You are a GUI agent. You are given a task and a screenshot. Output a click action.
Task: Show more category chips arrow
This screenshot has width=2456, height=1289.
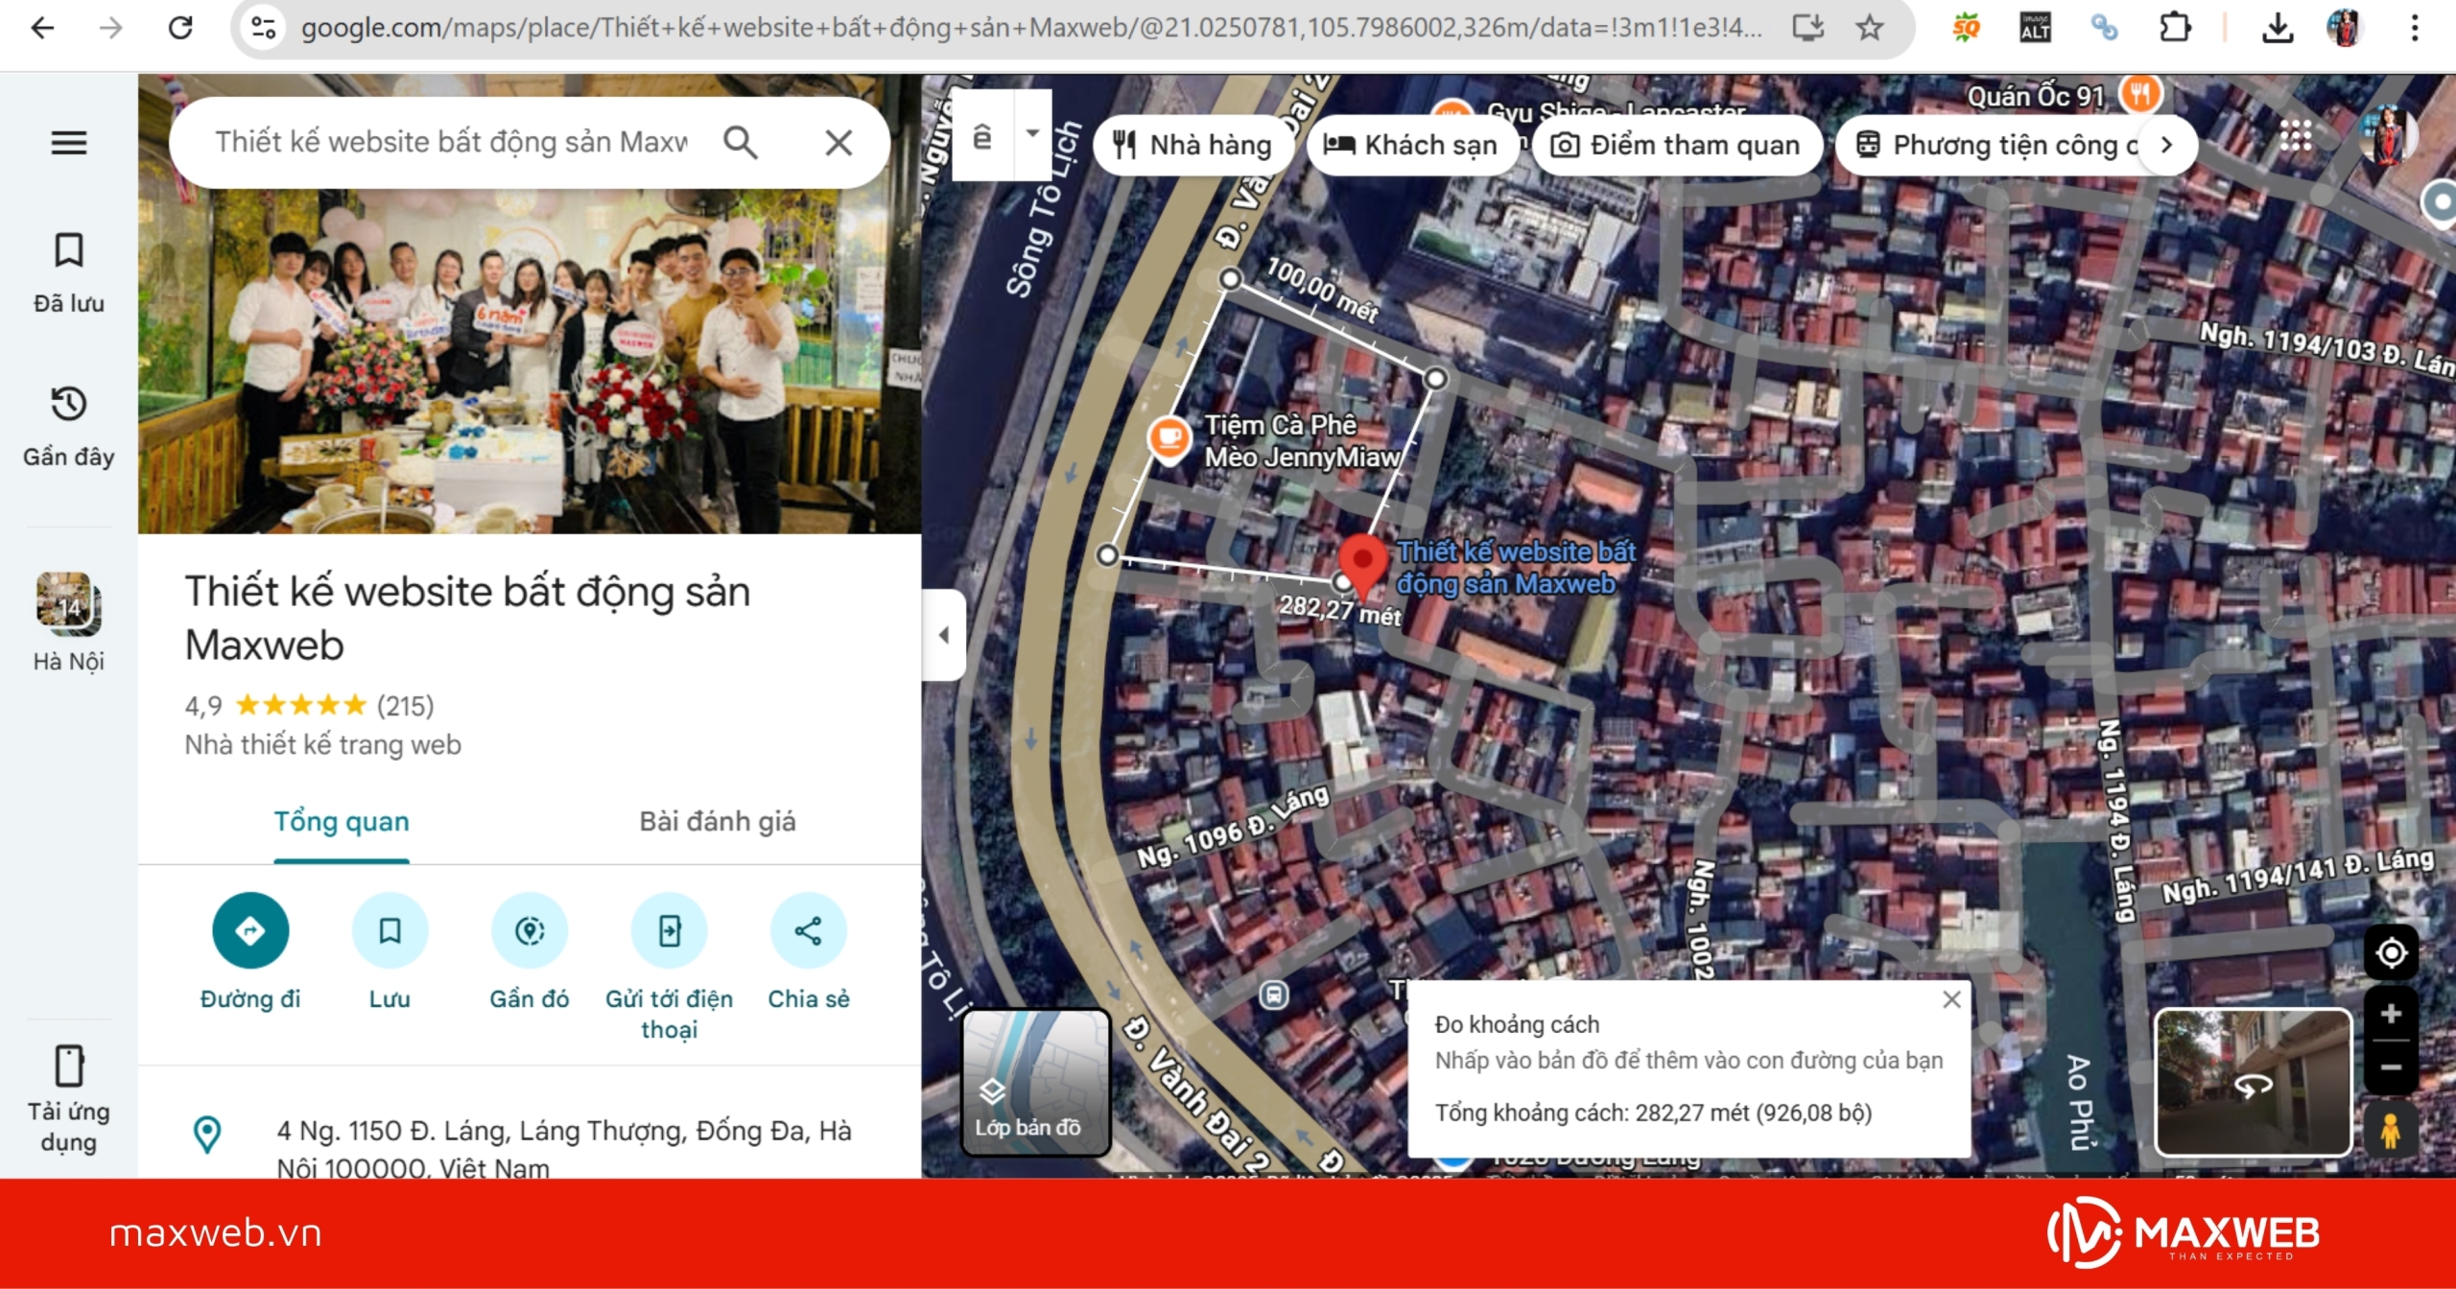tap(2166, 145)
